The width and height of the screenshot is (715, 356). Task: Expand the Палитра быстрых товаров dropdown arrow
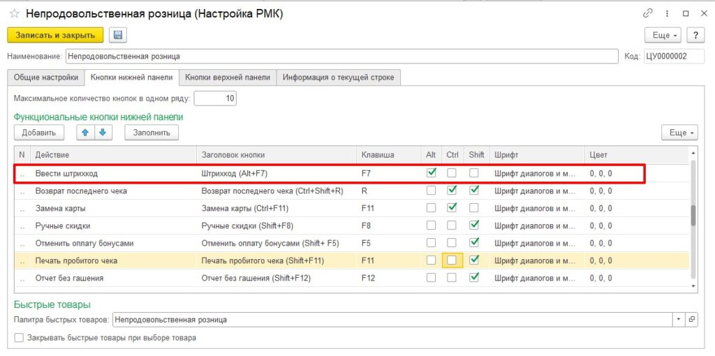pos(679,319)
